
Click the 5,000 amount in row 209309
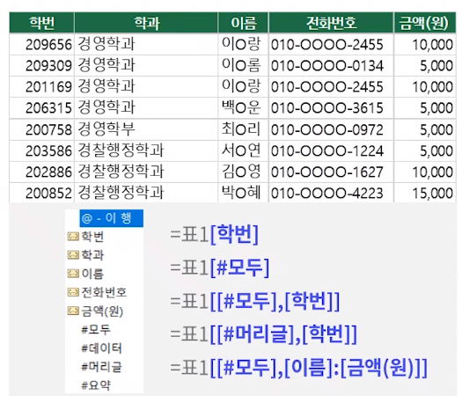click(424, 66)
